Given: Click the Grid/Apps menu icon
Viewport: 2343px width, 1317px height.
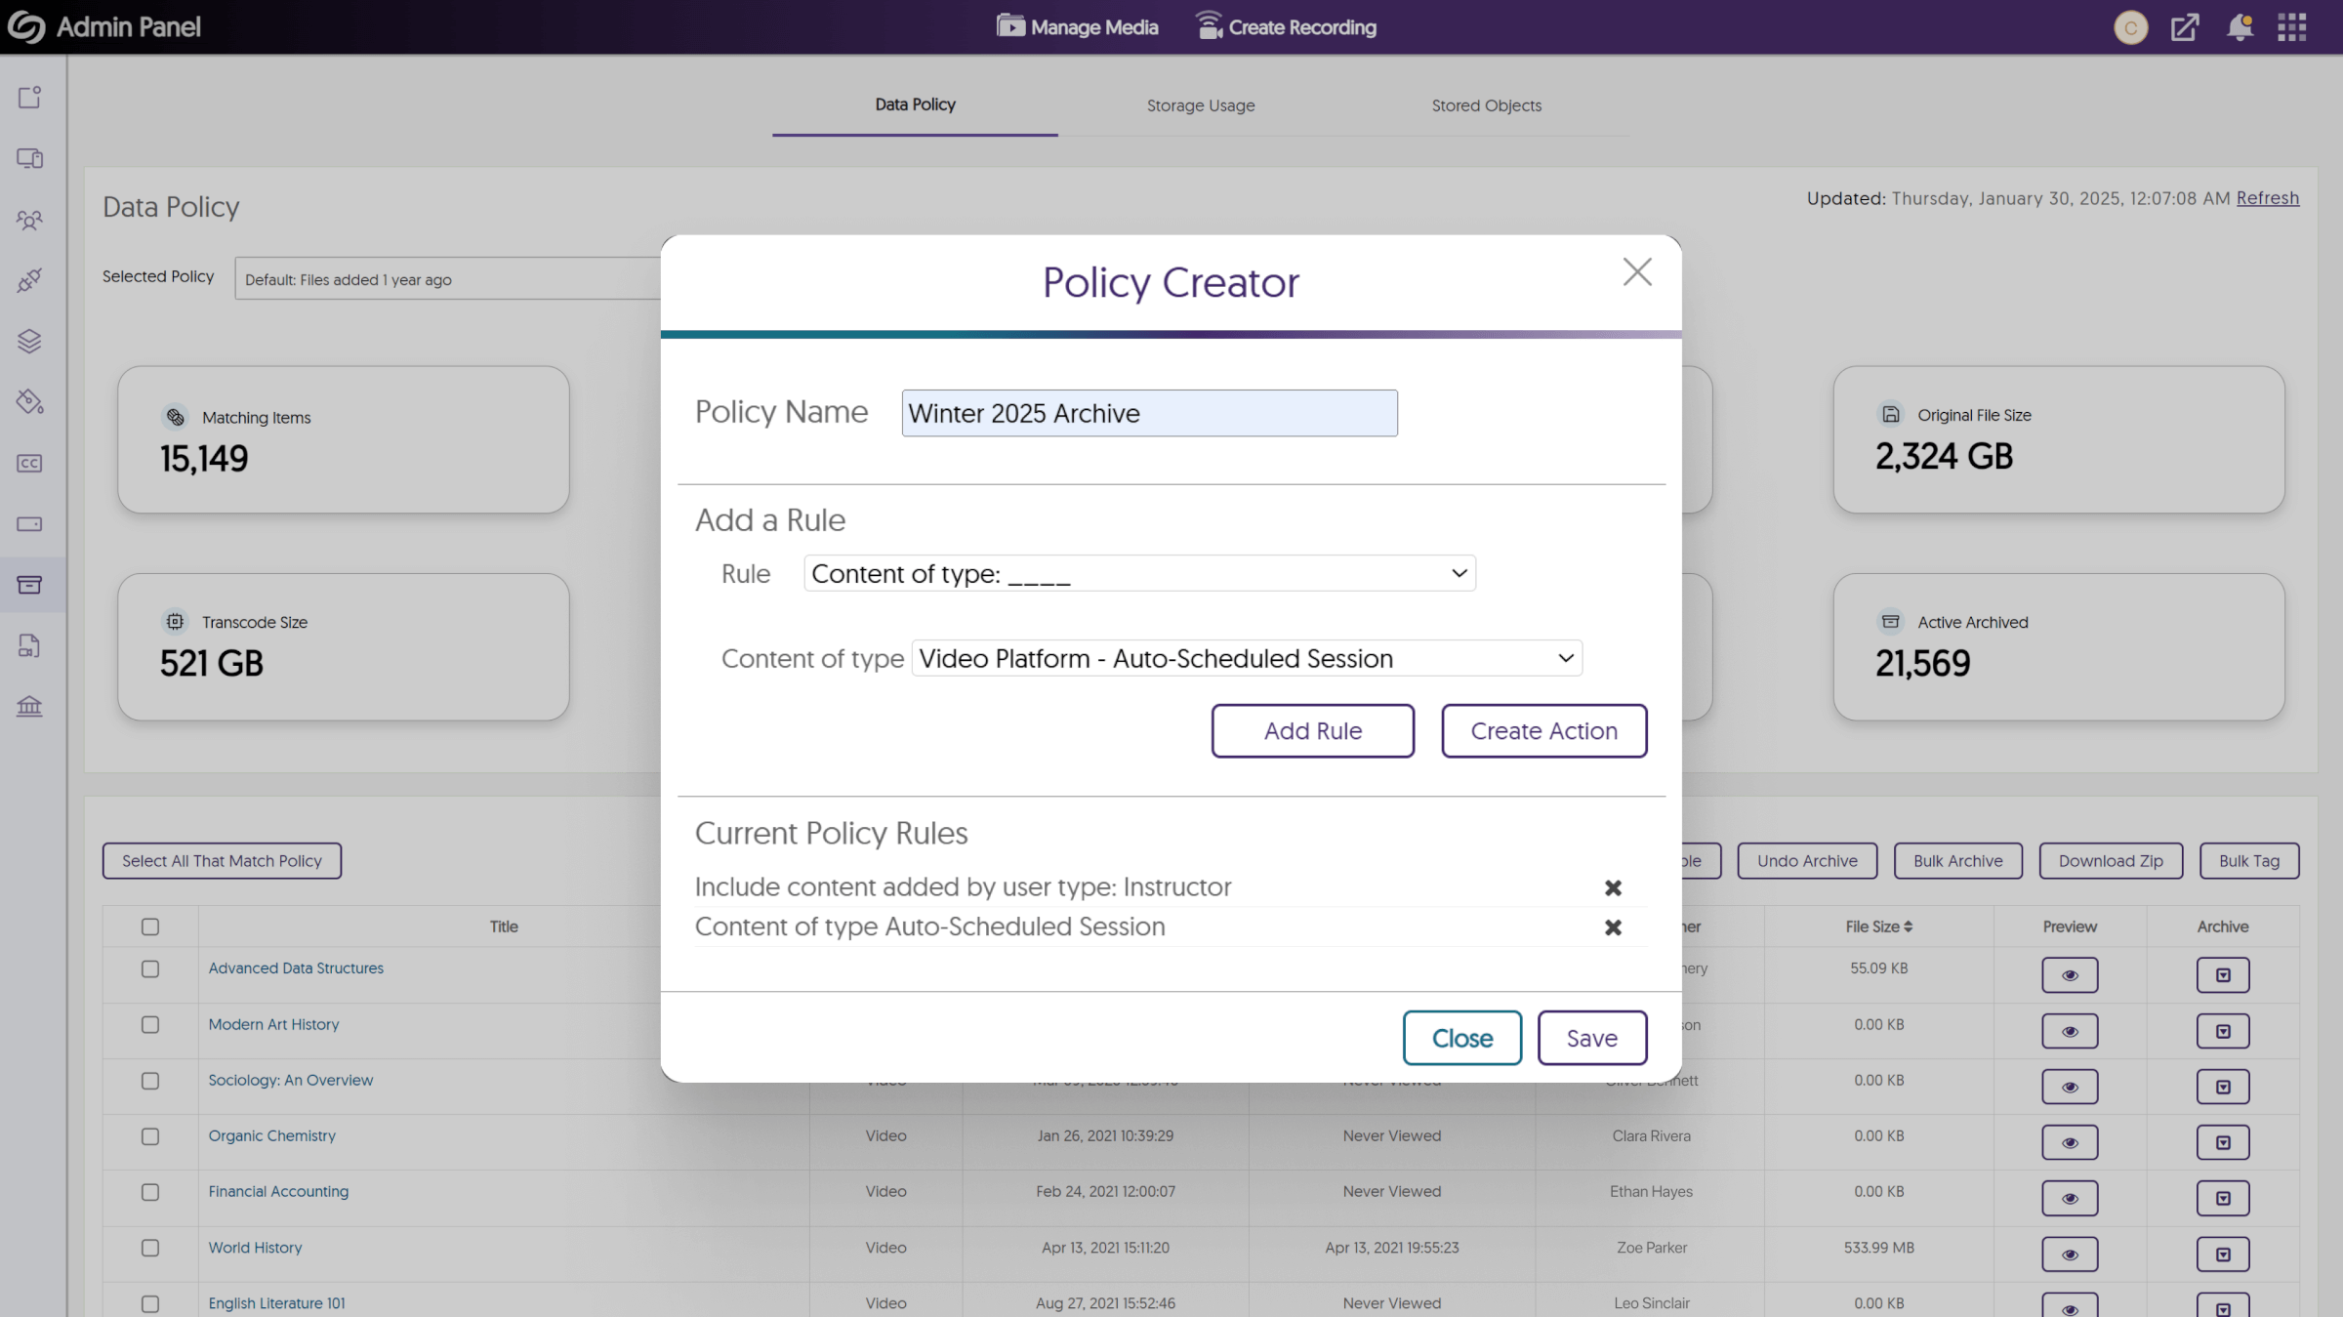Looking at the screenshot, I should click(x=2291, y=25).
